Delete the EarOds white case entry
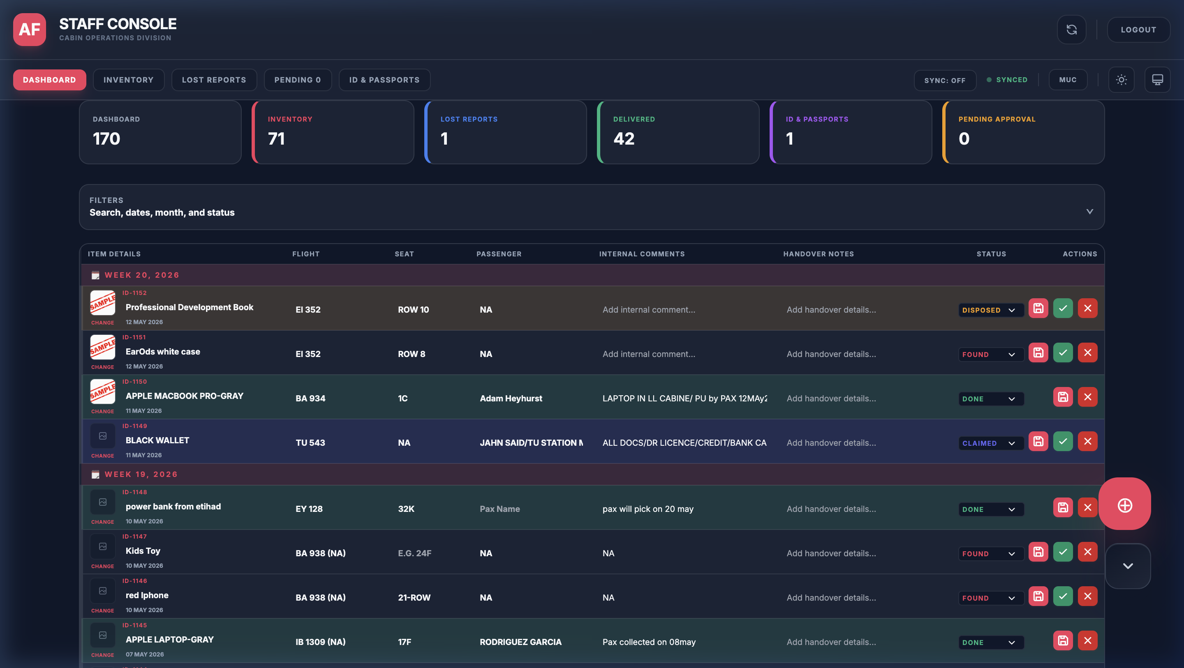Screen dimensions: 1184x668 tap(1087, 353)
